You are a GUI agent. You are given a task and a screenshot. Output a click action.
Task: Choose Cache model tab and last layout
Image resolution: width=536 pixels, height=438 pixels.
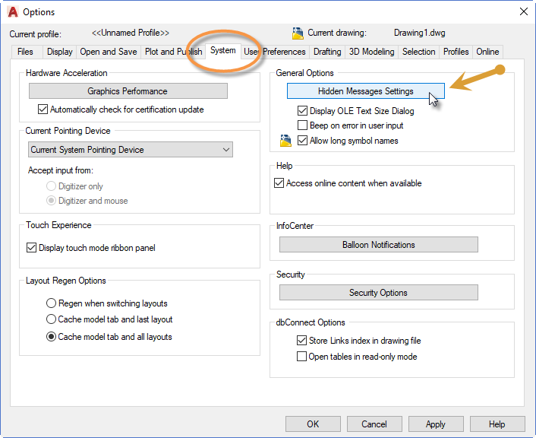point(52,319)
